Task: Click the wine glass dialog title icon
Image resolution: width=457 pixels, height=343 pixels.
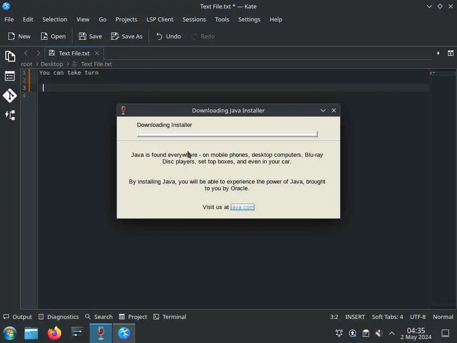Action: click(x=123, y=110)
